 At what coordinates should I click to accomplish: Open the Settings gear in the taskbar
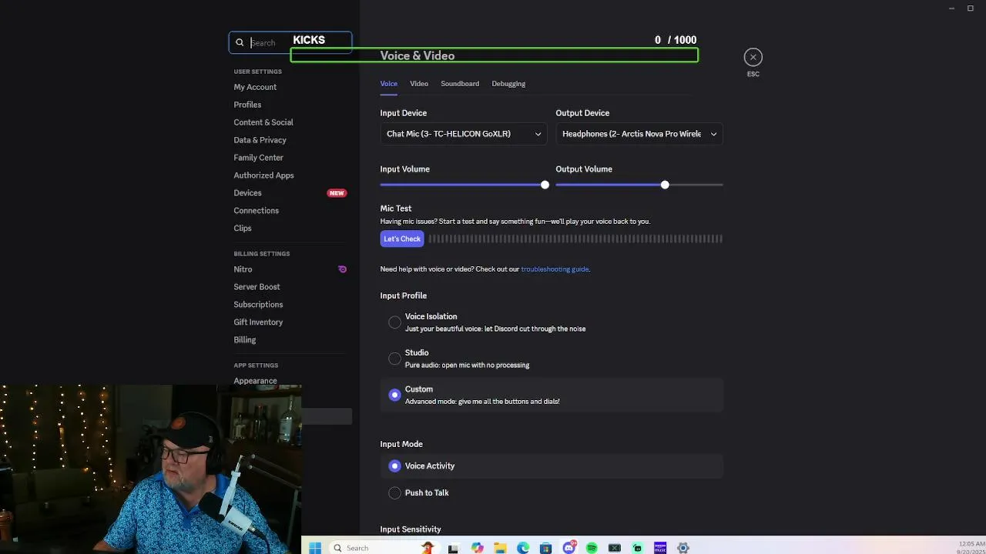[682, 548]
